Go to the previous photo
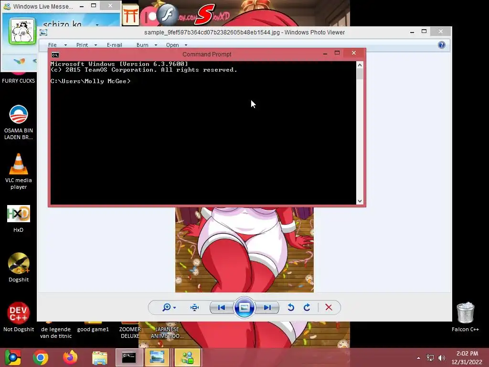Screen dimensions: 489x367 point(222,307)
